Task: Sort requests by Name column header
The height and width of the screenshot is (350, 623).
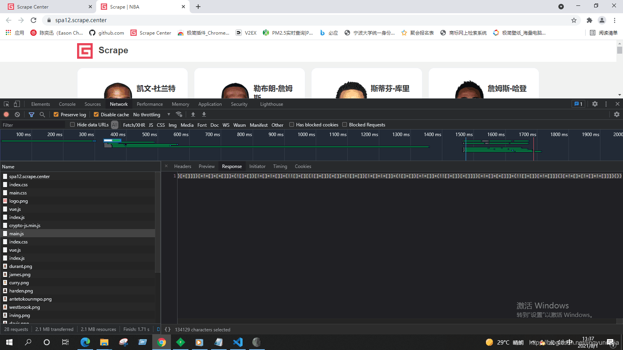Action: click(x=80, y=166)
